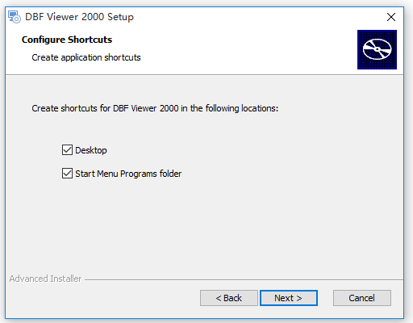Image resolution: width=413 pixels, height=323 pixels.
Task: Cancel the installation
Action: 362,298
